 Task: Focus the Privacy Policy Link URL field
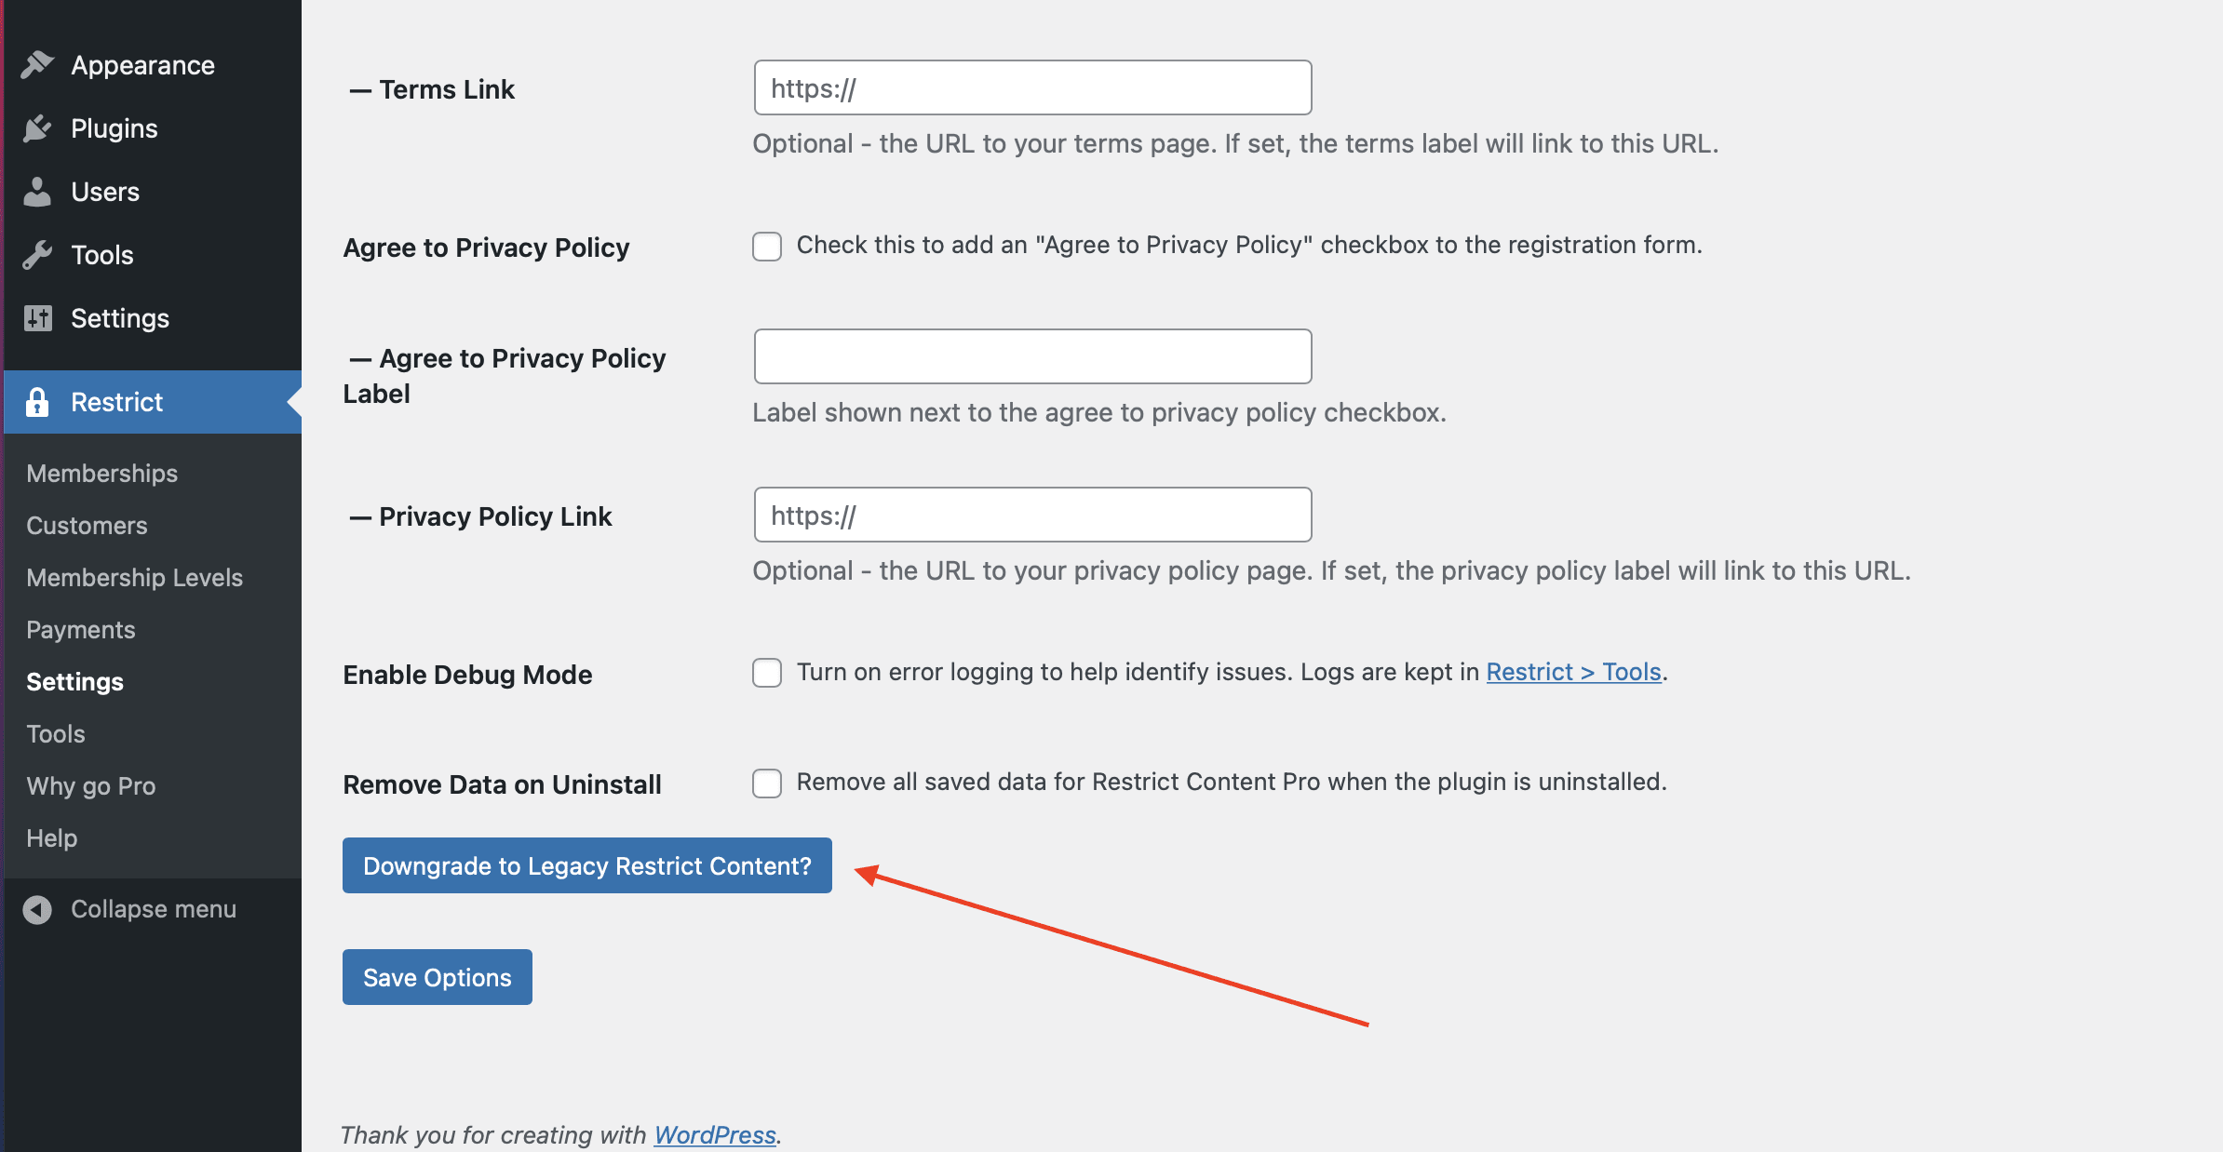pyautogui.click(x=1032, y=515)
